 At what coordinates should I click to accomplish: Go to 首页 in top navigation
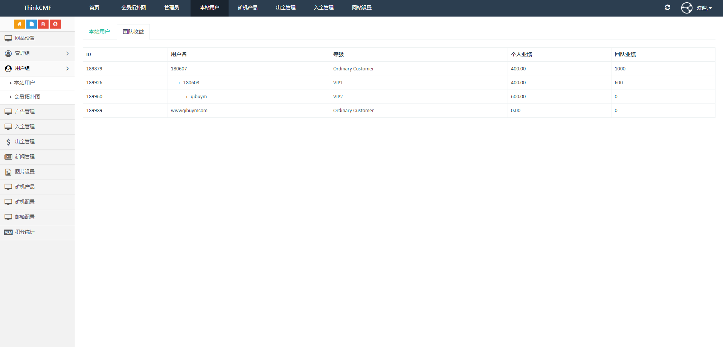tap(94, 8)
